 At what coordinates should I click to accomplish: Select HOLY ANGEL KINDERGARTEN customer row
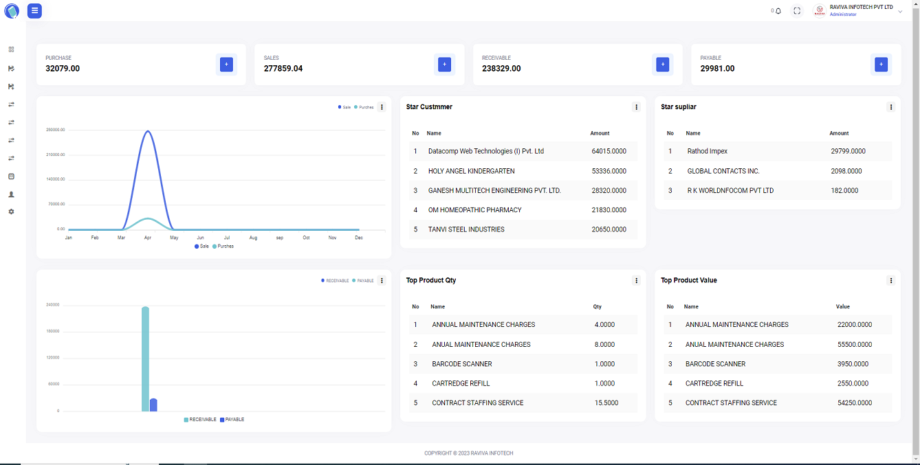tap(523, 171)
